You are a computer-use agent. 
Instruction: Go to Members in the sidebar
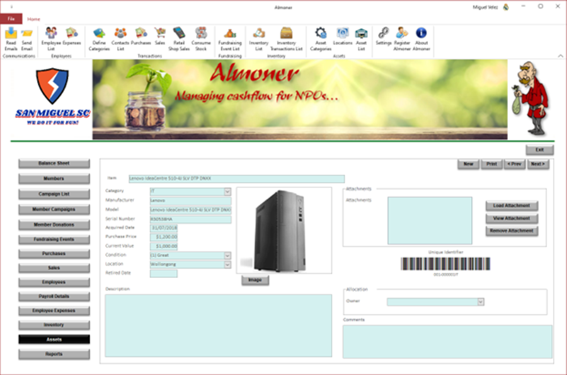pyautogui.click(x=54, y=178)
